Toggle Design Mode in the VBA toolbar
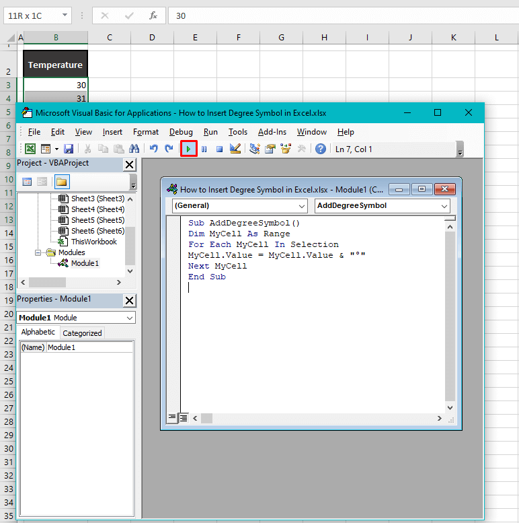Screen dimensions: 519x523 click(235, 149)
